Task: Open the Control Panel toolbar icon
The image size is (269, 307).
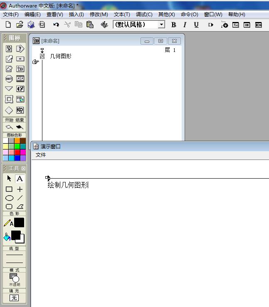Action: (x=225, y=25)
